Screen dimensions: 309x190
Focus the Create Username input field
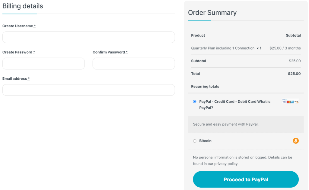pos(88,37)
